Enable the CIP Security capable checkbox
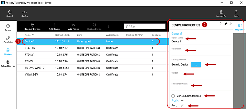Viewport: 246px width, 109px height. point(173,96)
